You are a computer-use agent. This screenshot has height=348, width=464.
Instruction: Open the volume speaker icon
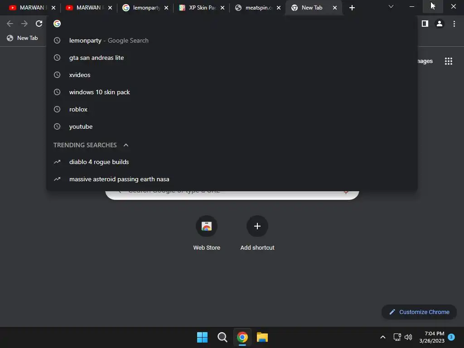[408, 337]
